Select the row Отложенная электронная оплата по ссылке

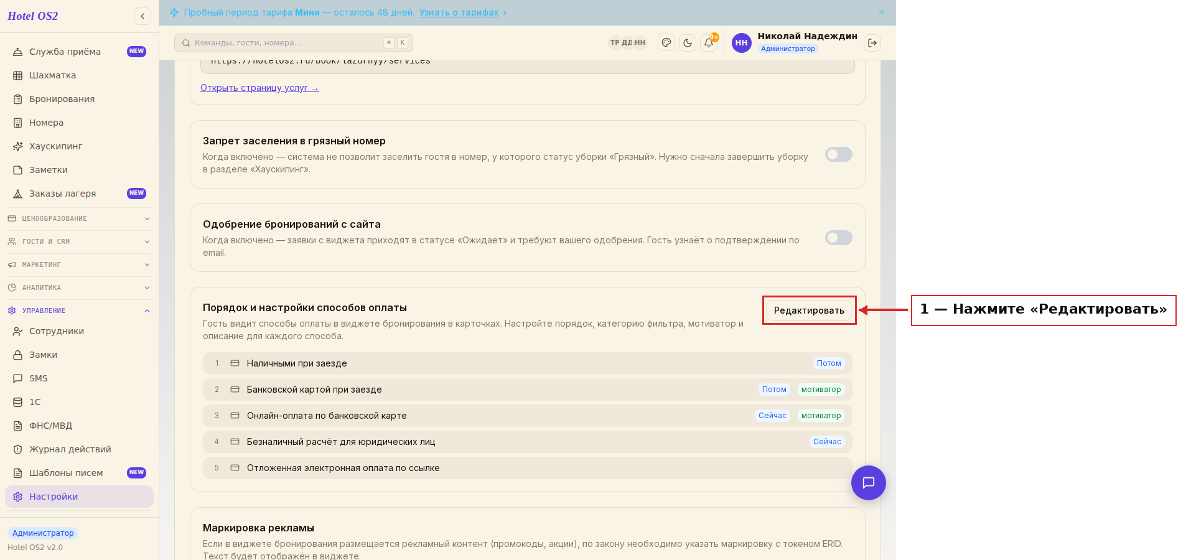tap(527, 468)
